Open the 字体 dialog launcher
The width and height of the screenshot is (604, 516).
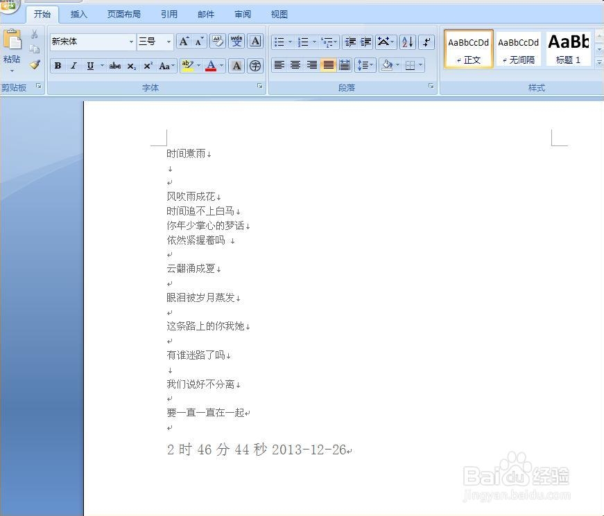(259, 86)
